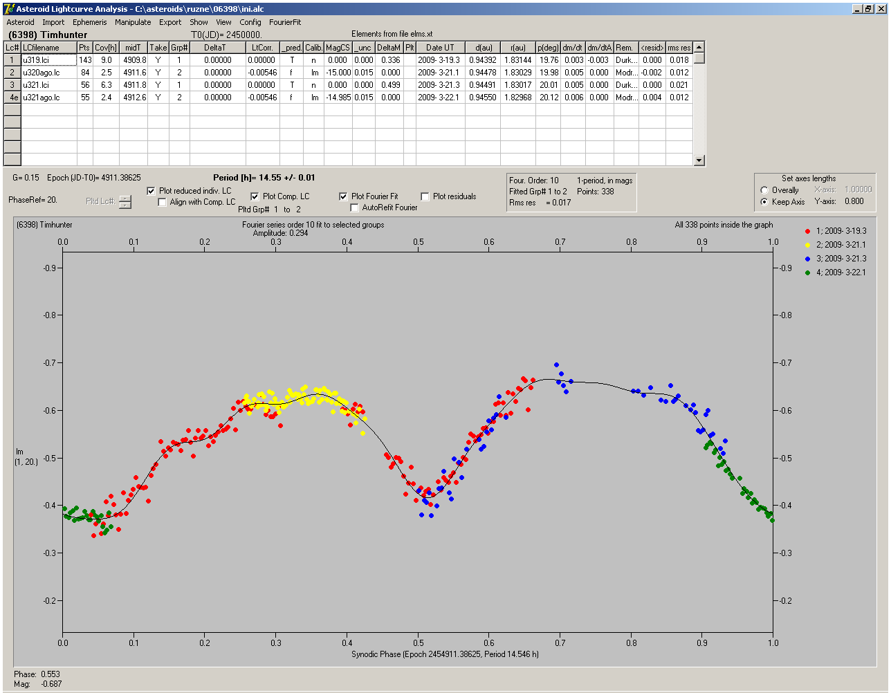Click the Date UT column header
The image size is (891, 693).
pos(440,48)
